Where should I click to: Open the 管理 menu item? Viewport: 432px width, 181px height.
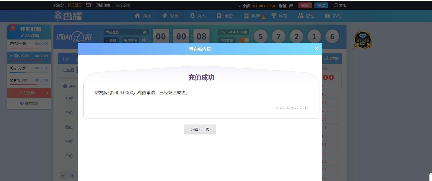coord(306,16)
